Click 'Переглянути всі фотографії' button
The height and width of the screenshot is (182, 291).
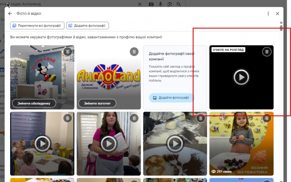(37, 26)
